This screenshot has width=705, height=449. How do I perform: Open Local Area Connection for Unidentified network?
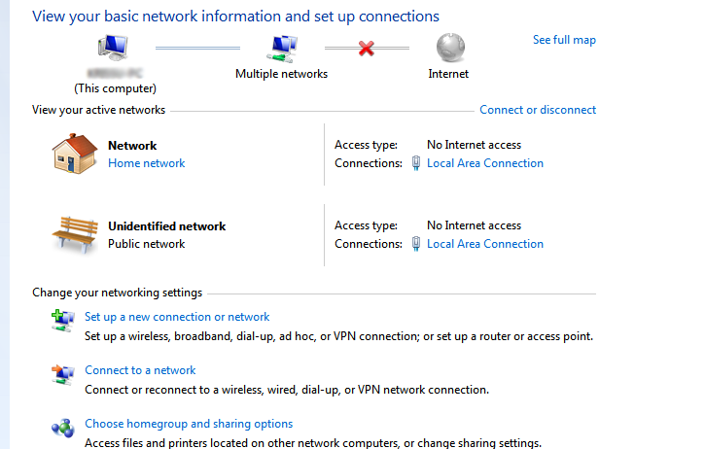tap(485, 244)
